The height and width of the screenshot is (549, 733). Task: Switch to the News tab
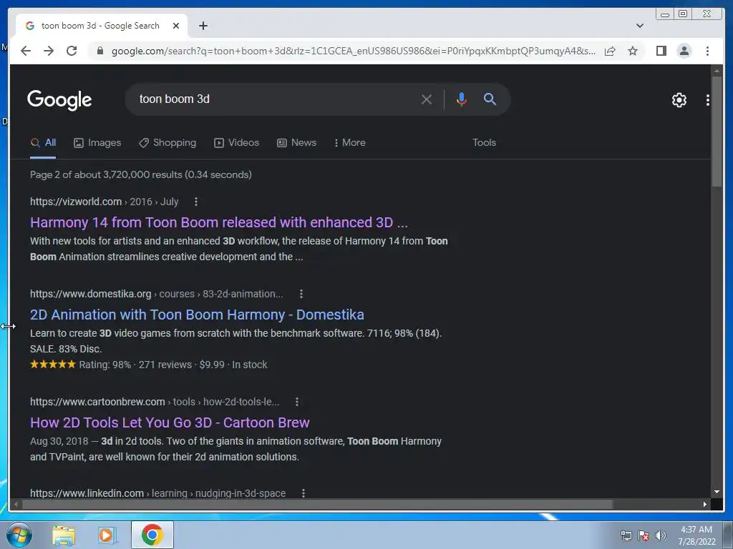coord(296,142)
